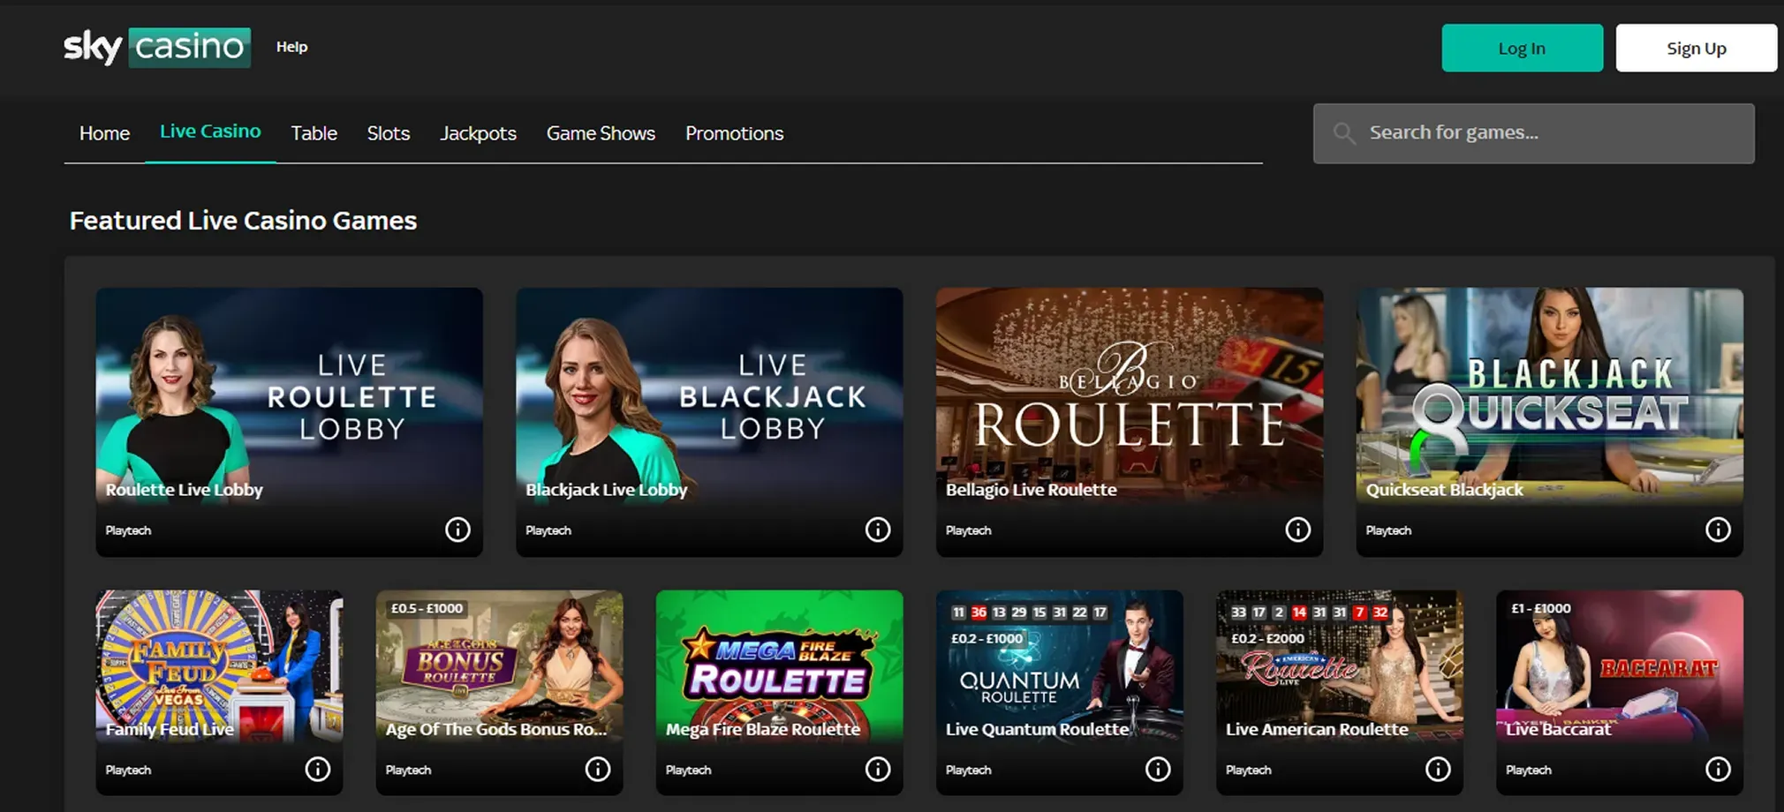Switch to the Table tab
The image size is (1784, 812).
tap(314, 133)
